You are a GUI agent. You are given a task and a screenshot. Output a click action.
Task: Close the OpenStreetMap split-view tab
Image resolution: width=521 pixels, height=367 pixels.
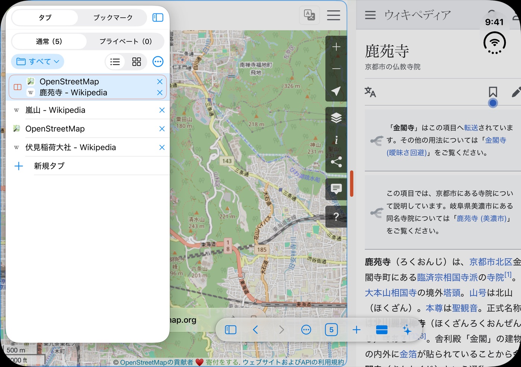pos(160,82)
